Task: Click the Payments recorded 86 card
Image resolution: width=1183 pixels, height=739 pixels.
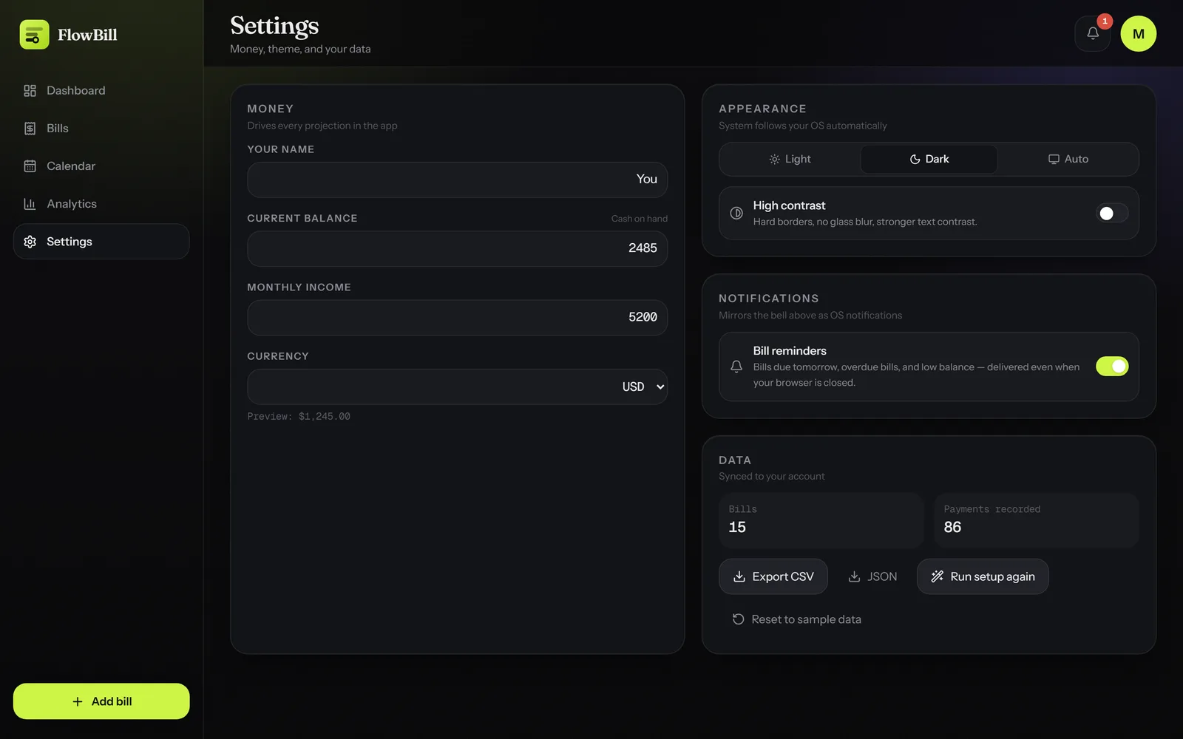Action: click(1037, 520)
